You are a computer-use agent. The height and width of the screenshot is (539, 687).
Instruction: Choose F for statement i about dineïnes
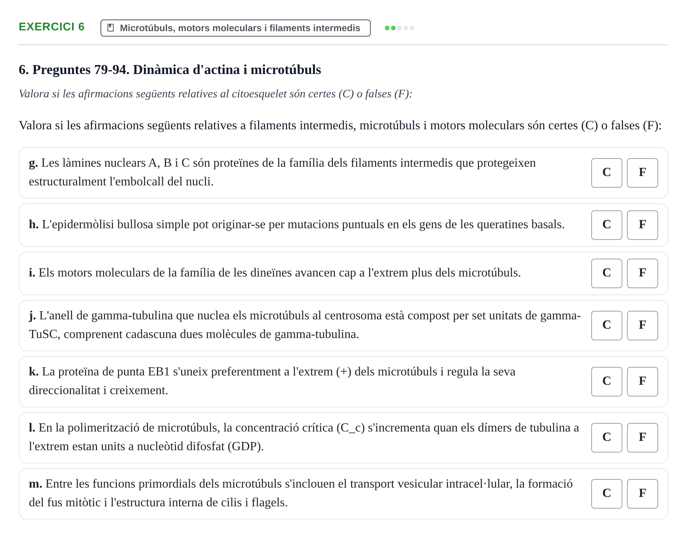(x=642, y=273)
